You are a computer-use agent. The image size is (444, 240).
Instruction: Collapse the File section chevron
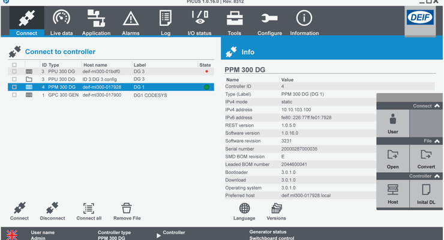pyautogui.click(x=437, y=141)
